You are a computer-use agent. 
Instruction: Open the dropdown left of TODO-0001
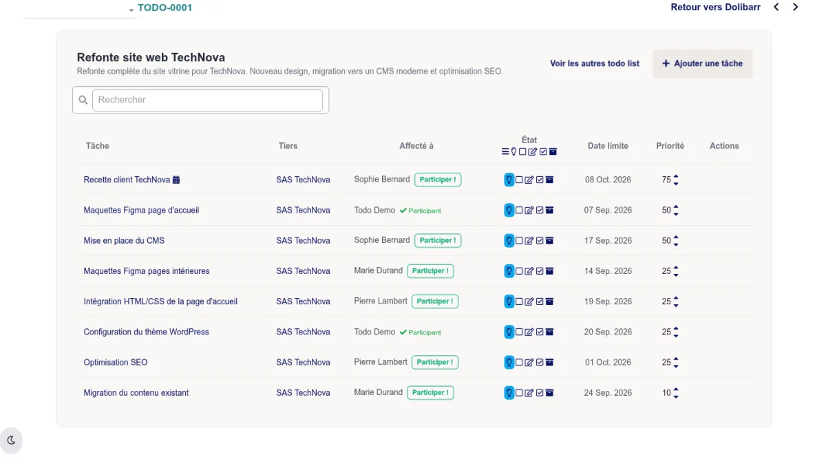click(80, 10)
